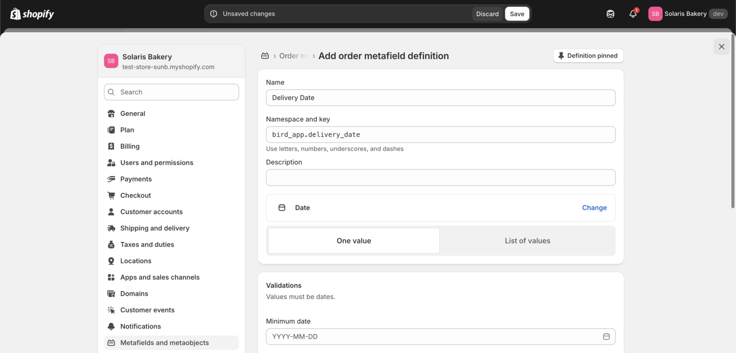The image size is (736, 353).
Task: Click the Notifications bell icon in sidebar
Action: [x=111, y=326]
